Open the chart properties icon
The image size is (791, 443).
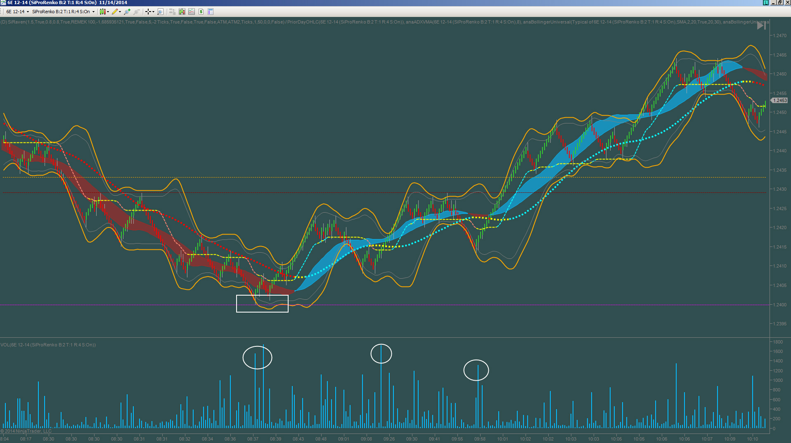(x=211, y=12)
